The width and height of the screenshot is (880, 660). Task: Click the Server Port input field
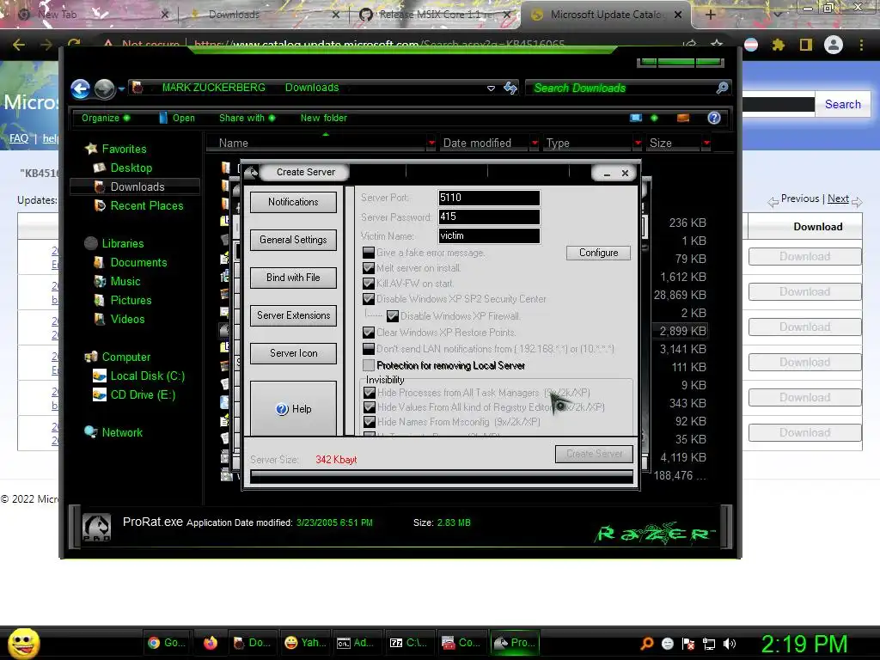tap(489, 198)
